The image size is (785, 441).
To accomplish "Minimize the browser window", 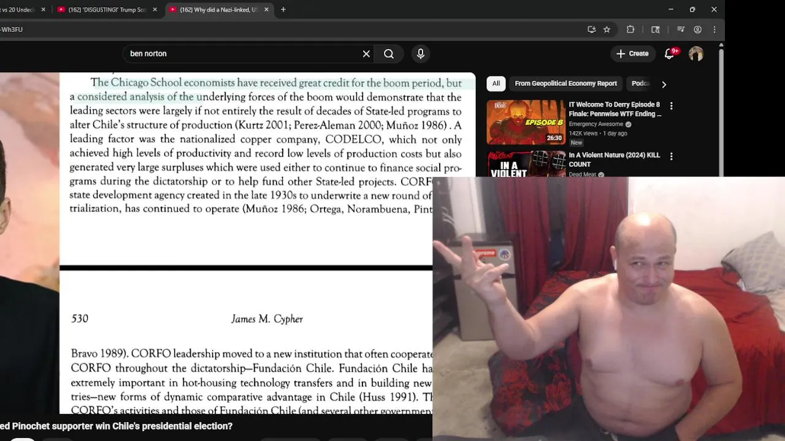I will pyautogui.click(x=671, y=10).
